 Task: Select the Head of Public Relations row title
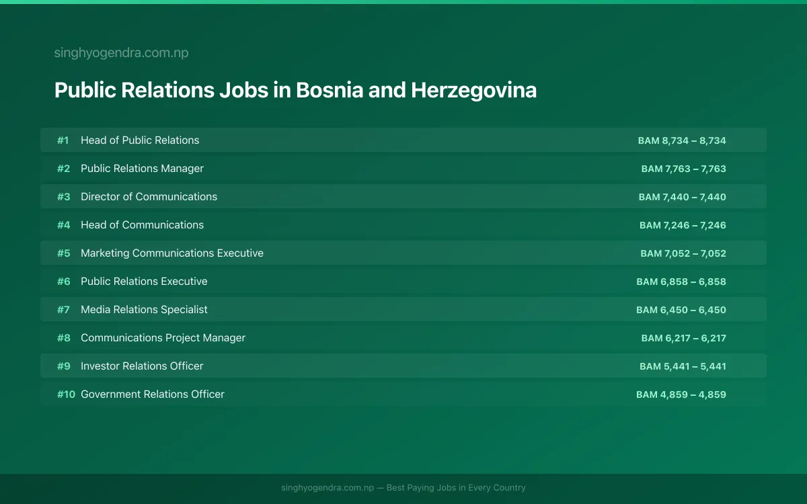140,140
